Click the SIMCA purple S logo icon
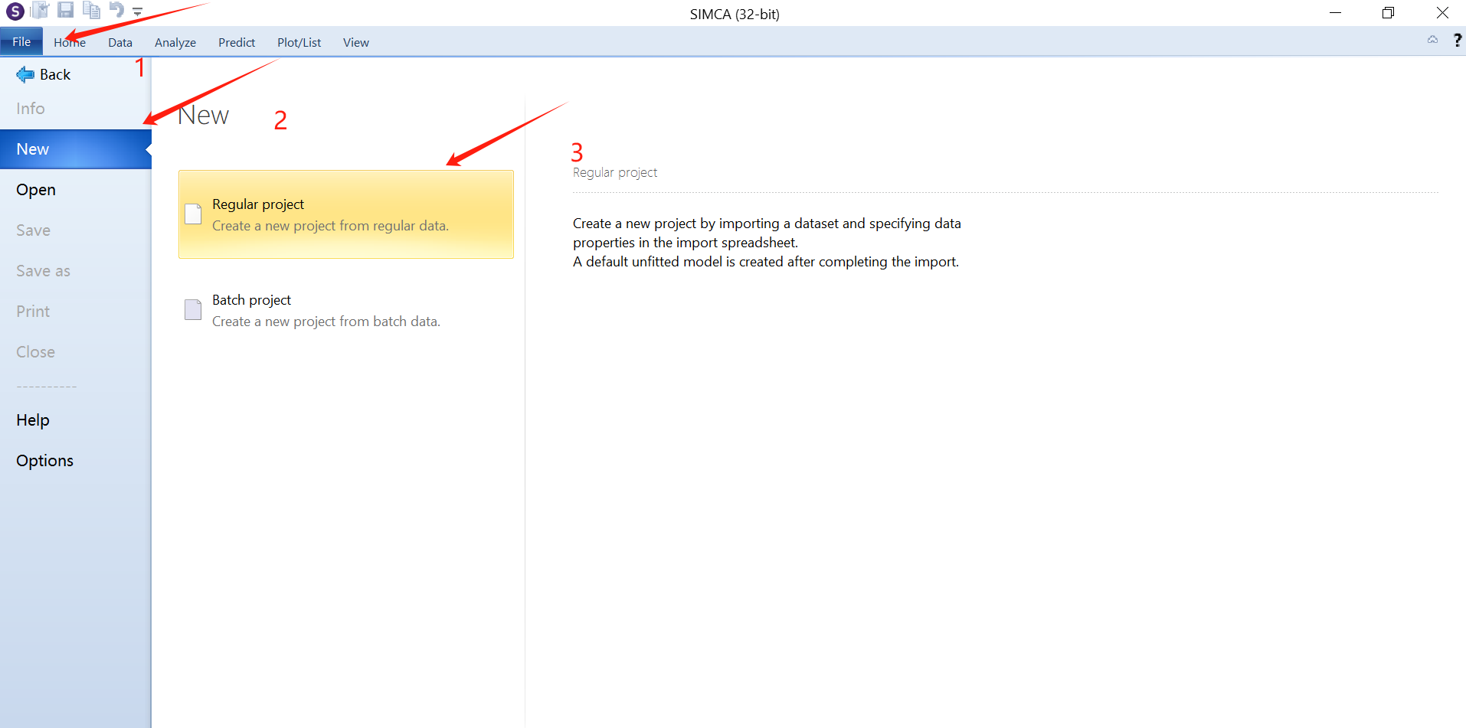The width and height of the screenshot is (1466, 728). (15, 11)
